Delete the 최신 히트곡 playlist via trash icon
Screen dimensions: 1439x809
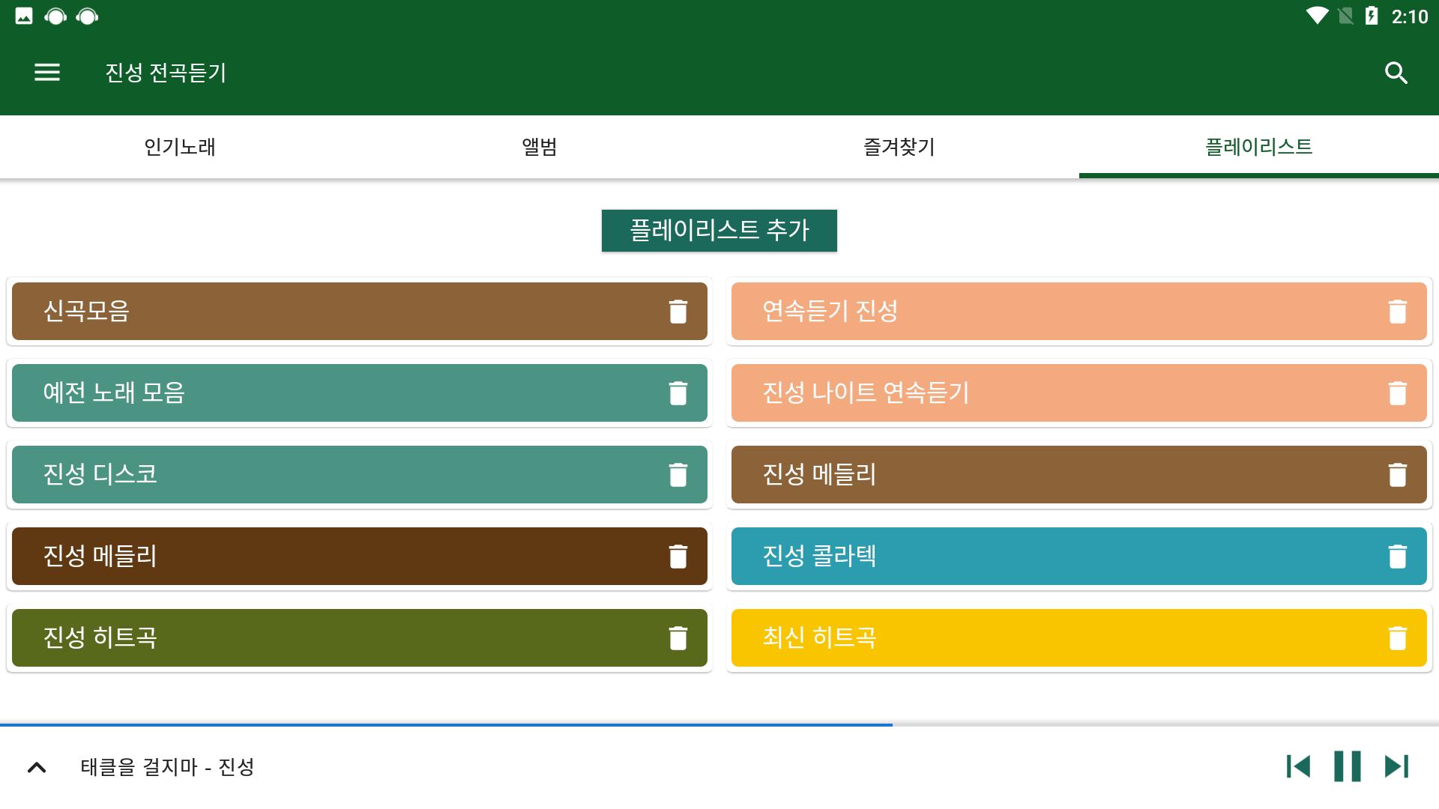(1397, 638)
